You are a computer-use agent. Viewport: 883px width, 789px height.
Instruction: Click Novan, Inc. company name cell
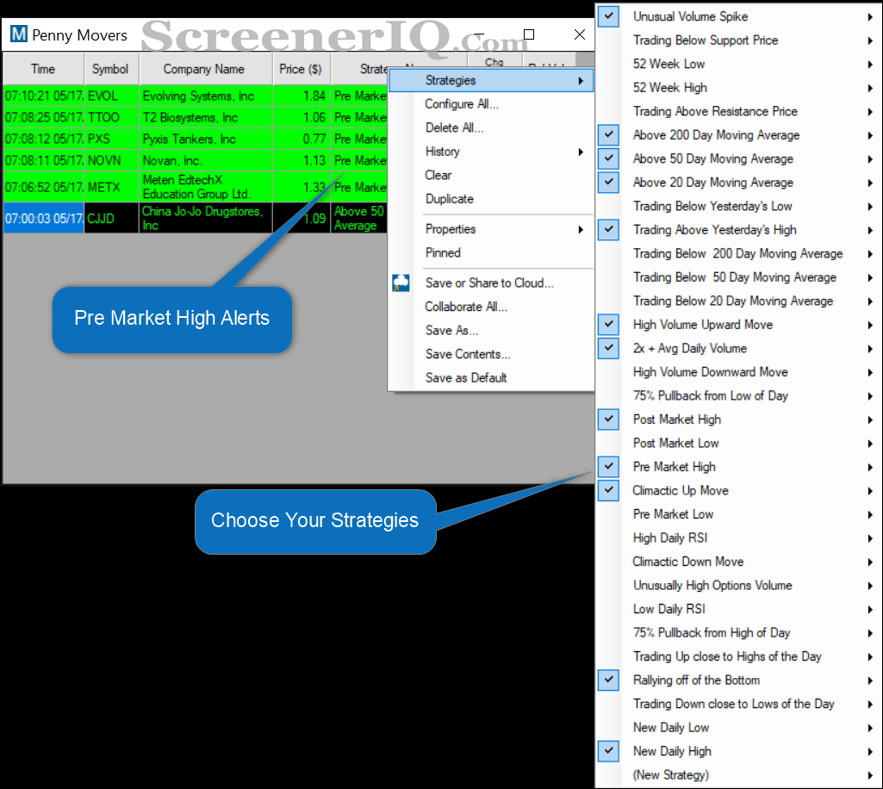[206, 160]
